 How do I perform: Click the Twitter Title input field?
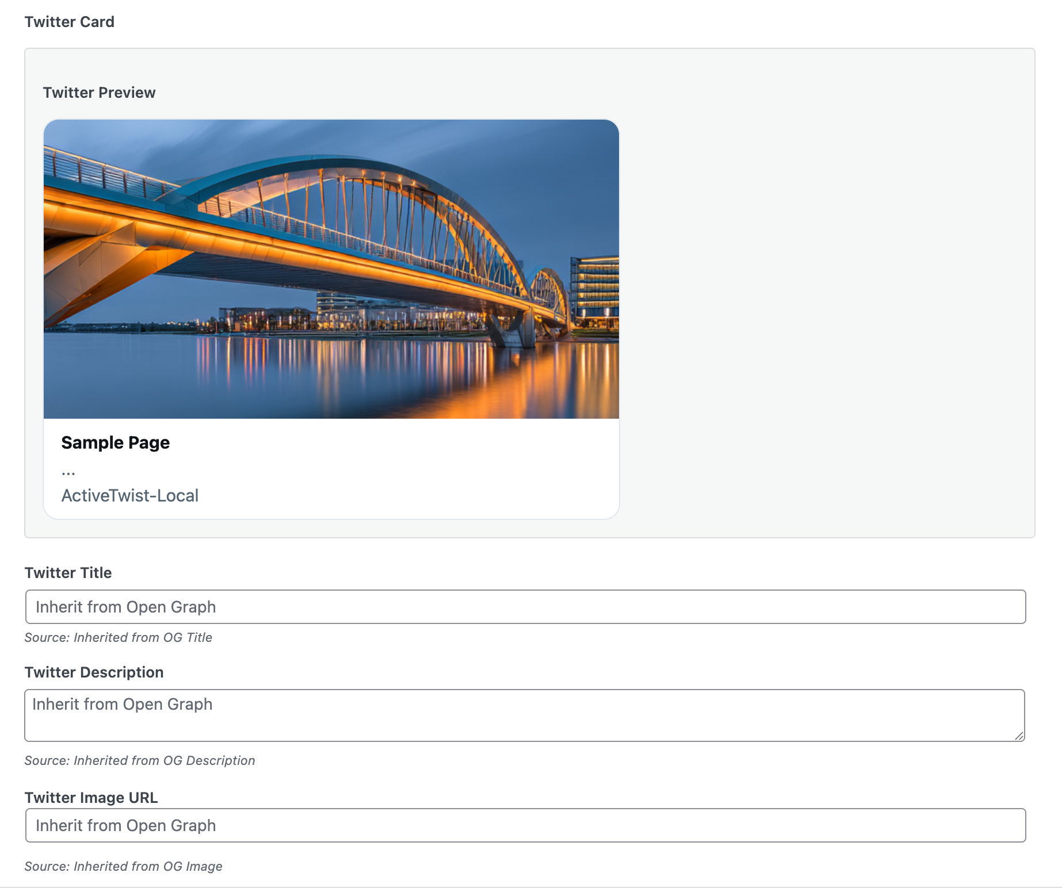525,607
